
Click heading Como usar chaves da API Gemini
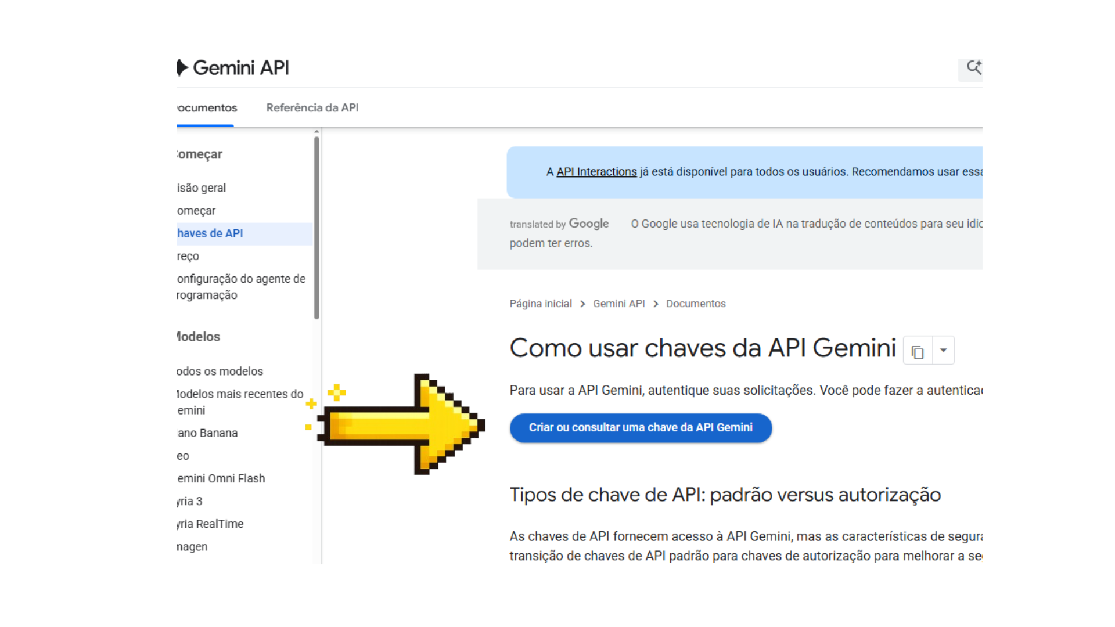click(x=703, y=348)
